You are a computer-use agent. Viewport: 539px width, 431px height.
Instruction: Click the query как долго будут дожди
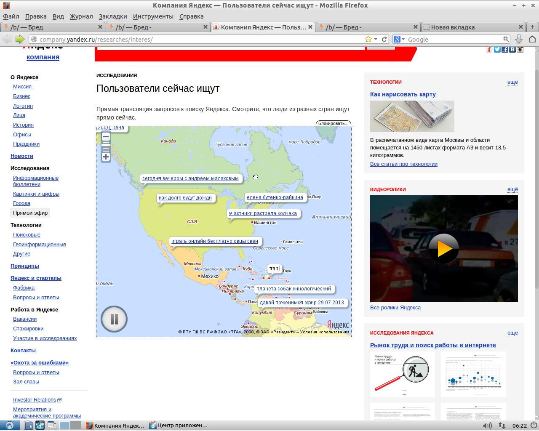pyautogui.click(x=185, y=198)
